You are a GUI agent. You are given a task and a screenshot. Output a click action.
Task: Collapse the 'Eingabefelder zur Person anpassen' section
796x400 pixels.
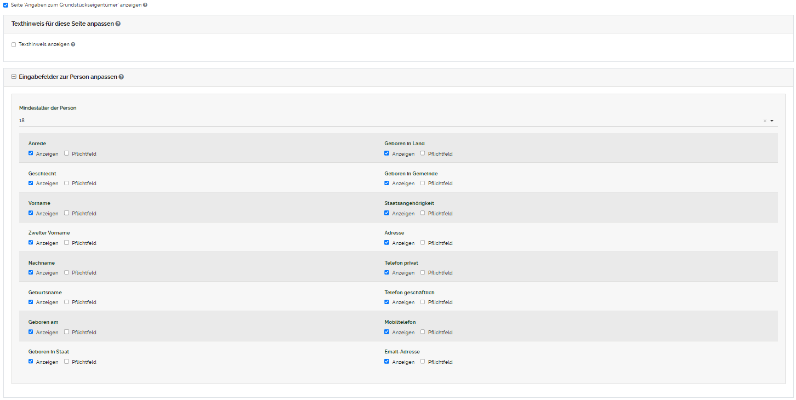point(14,77)
